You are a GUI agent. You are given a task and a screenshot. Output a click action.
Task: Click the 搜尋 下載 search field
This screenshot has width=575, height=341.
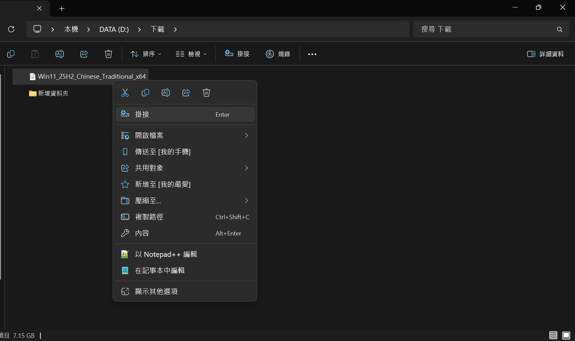[485, 30]
